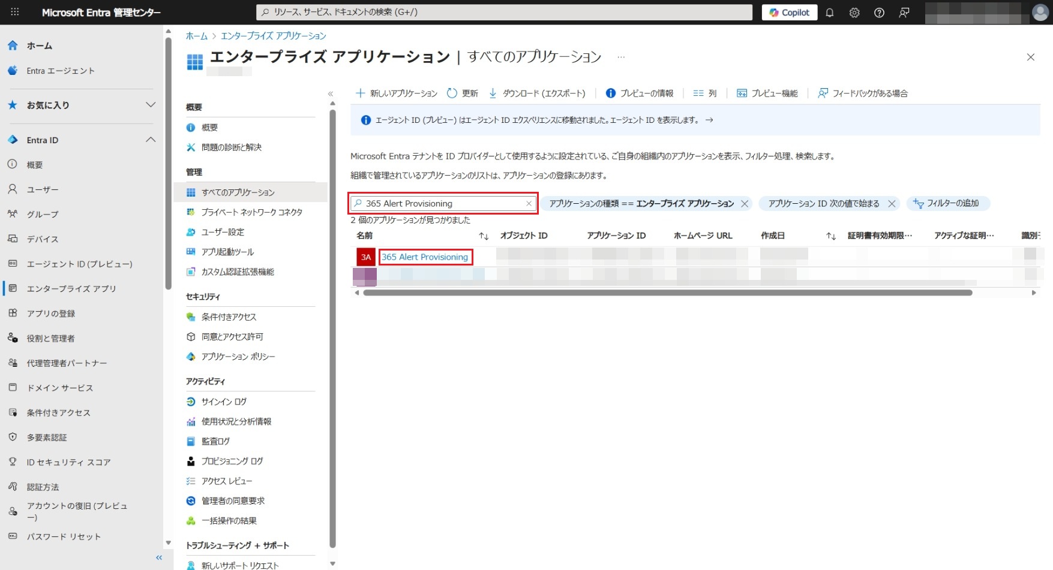Click the help question mark icon

pos(879,13)
